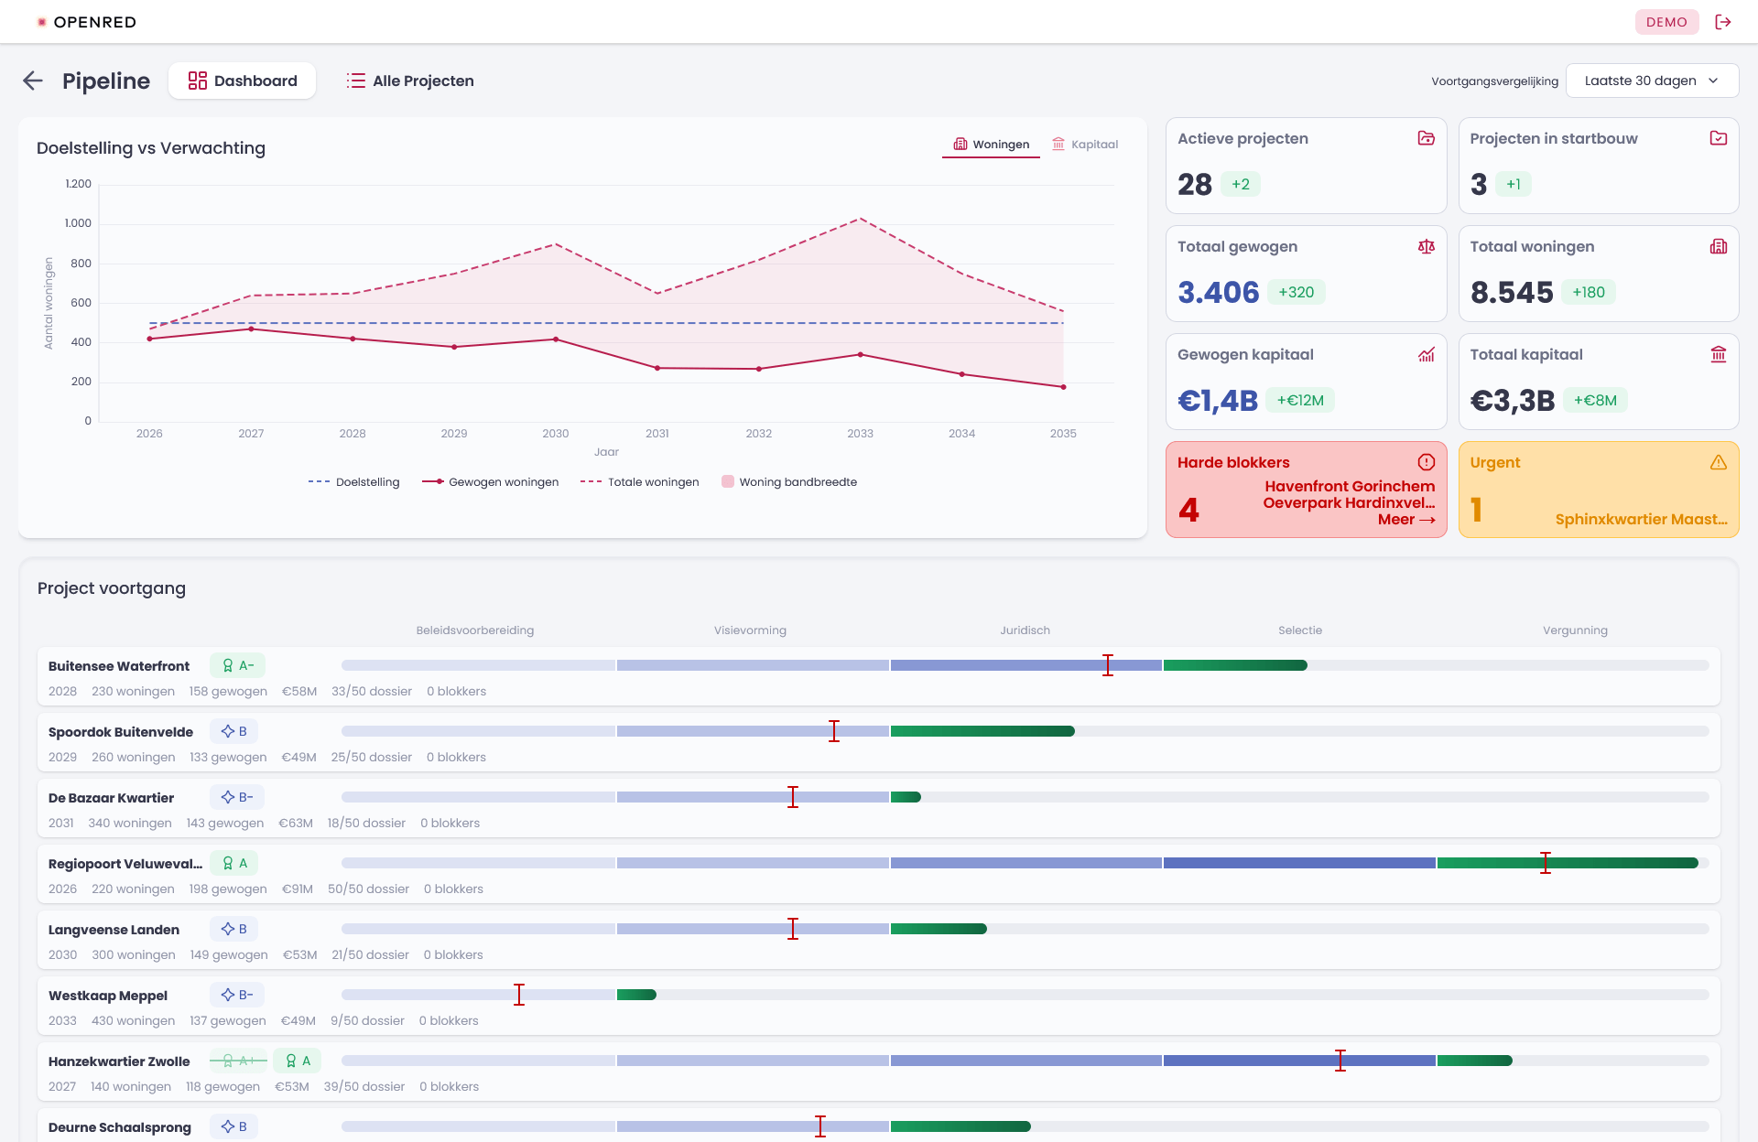Switch chart to the Kapitaal tab
This screenshot has width=1758, height=1142.
[x=1085, y=145]
